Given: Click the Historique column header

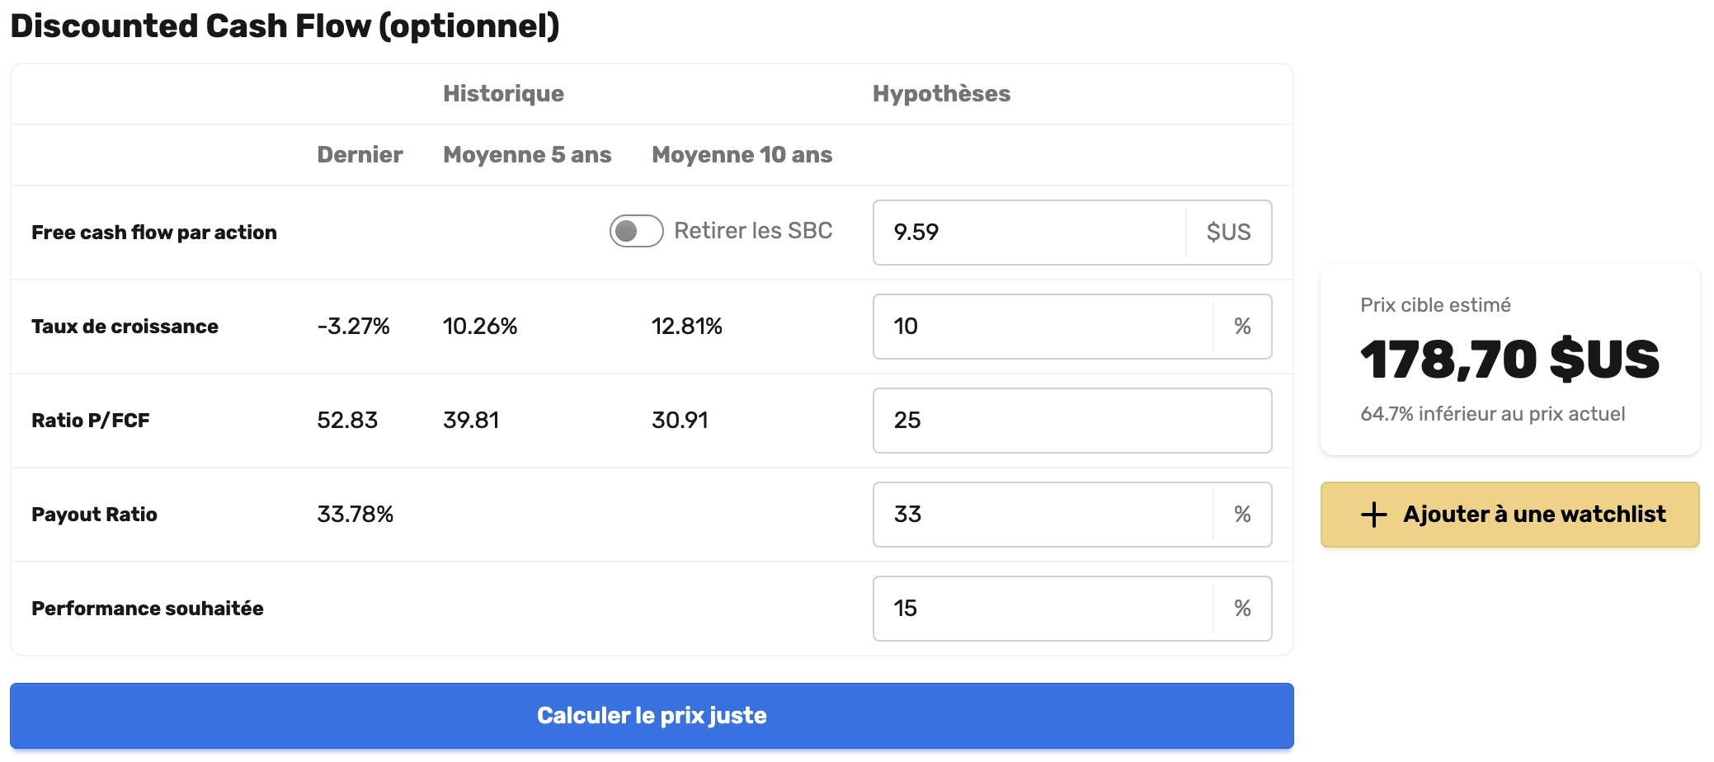Looking at the screenshot, I should [503, 94].
